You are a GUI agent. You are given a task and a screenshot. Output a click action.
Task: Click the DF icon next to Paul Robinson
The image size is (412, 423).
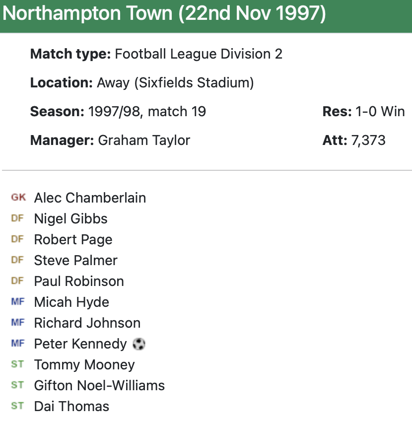pyautogui.click(x=17, y=281)
